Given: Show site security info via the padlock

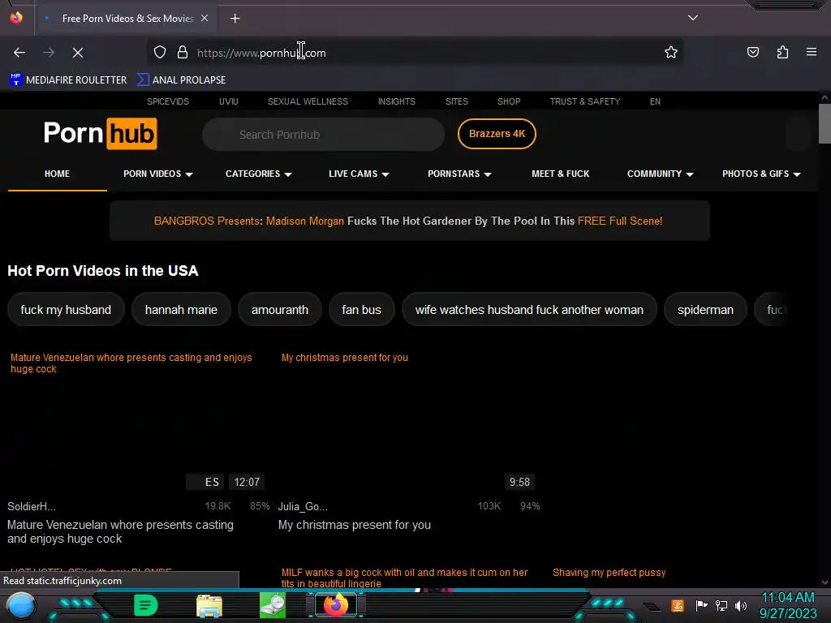Looking at the screenshot, I should (183, 52).
